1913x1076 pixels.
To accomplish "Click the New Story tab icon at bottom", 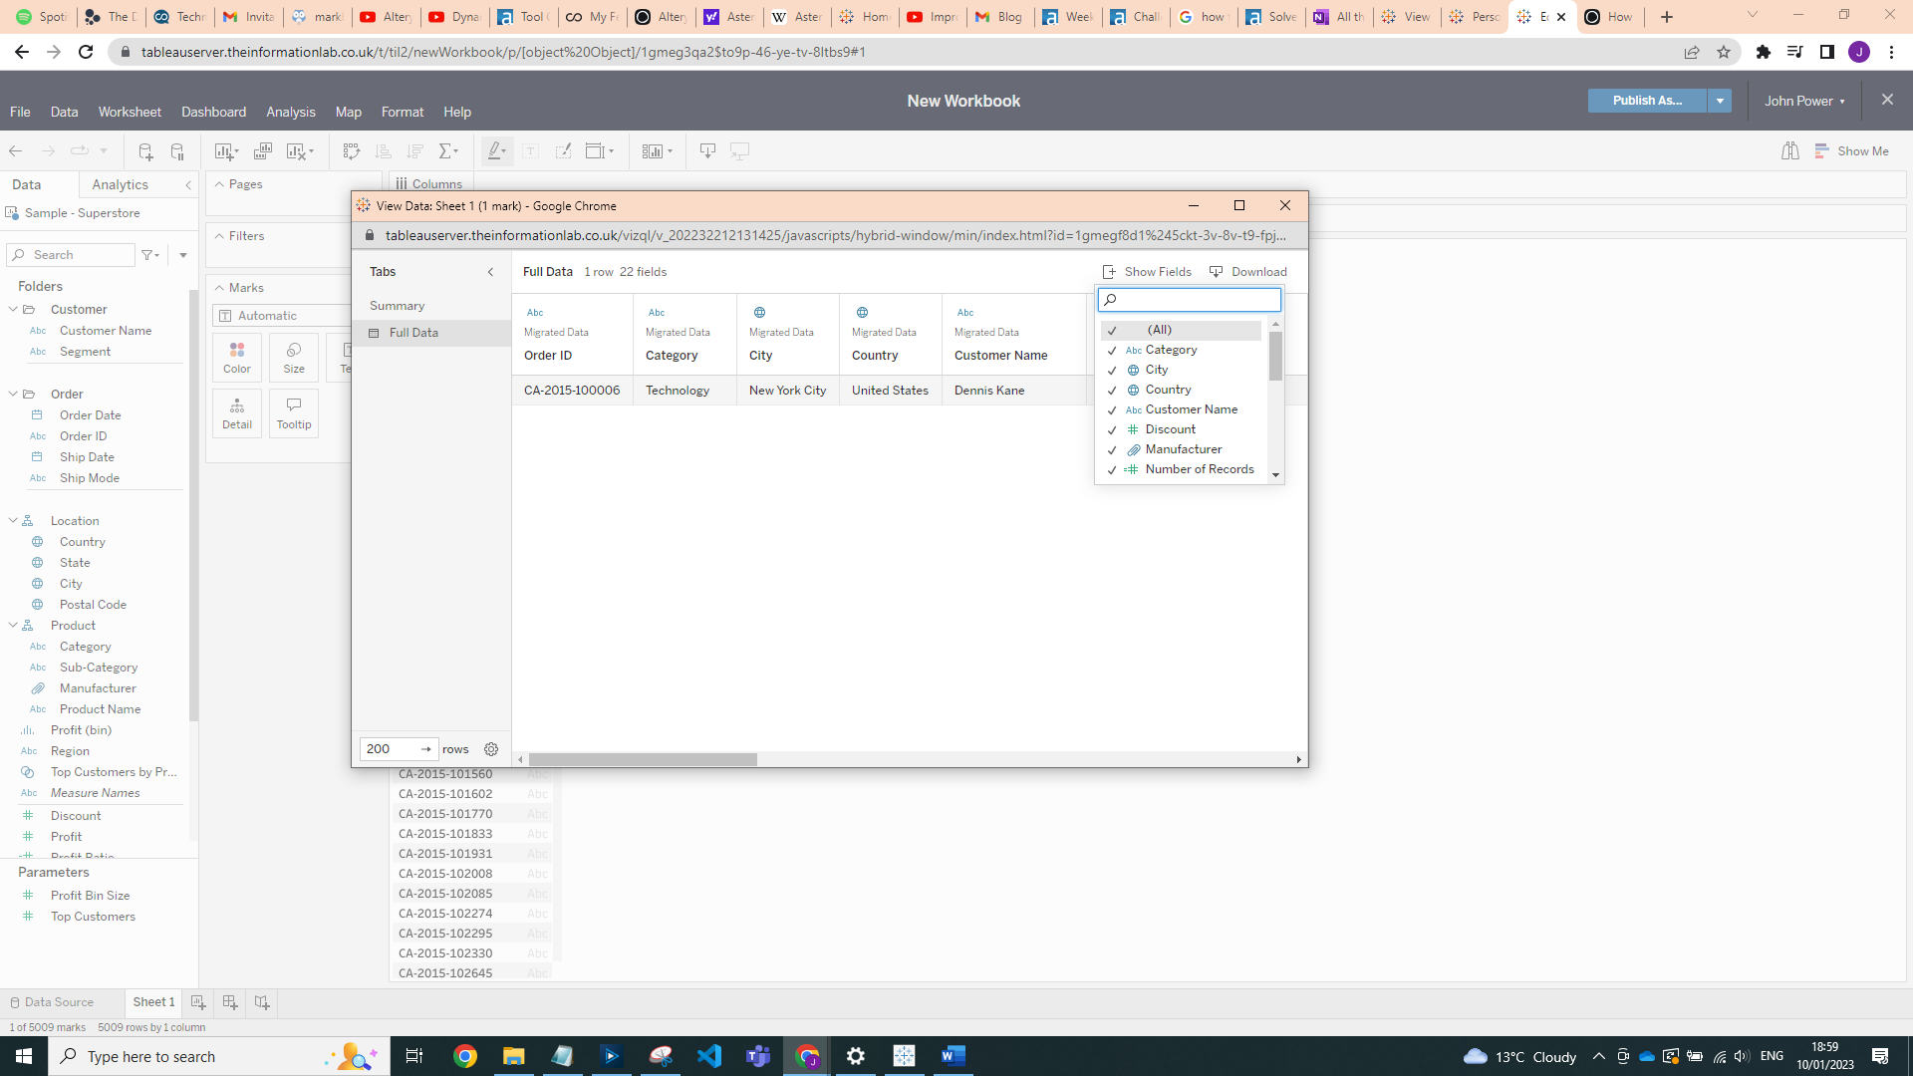I will tap(262, 1002).
